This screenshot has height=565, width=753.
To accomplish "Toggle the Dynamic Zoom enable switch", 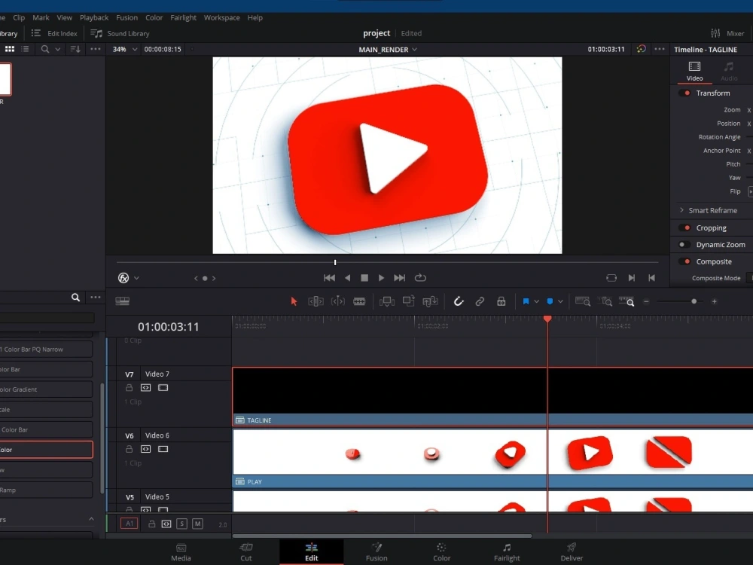I will 684,245.
